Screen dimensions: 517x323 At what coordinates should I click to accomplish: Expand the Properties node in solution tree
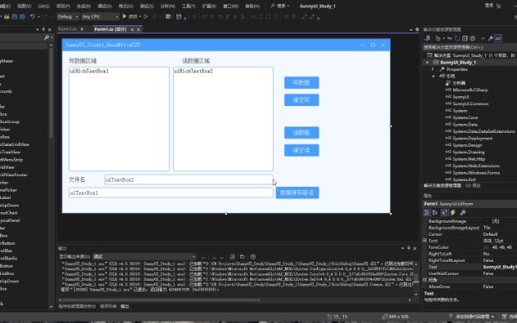(433, 69)
